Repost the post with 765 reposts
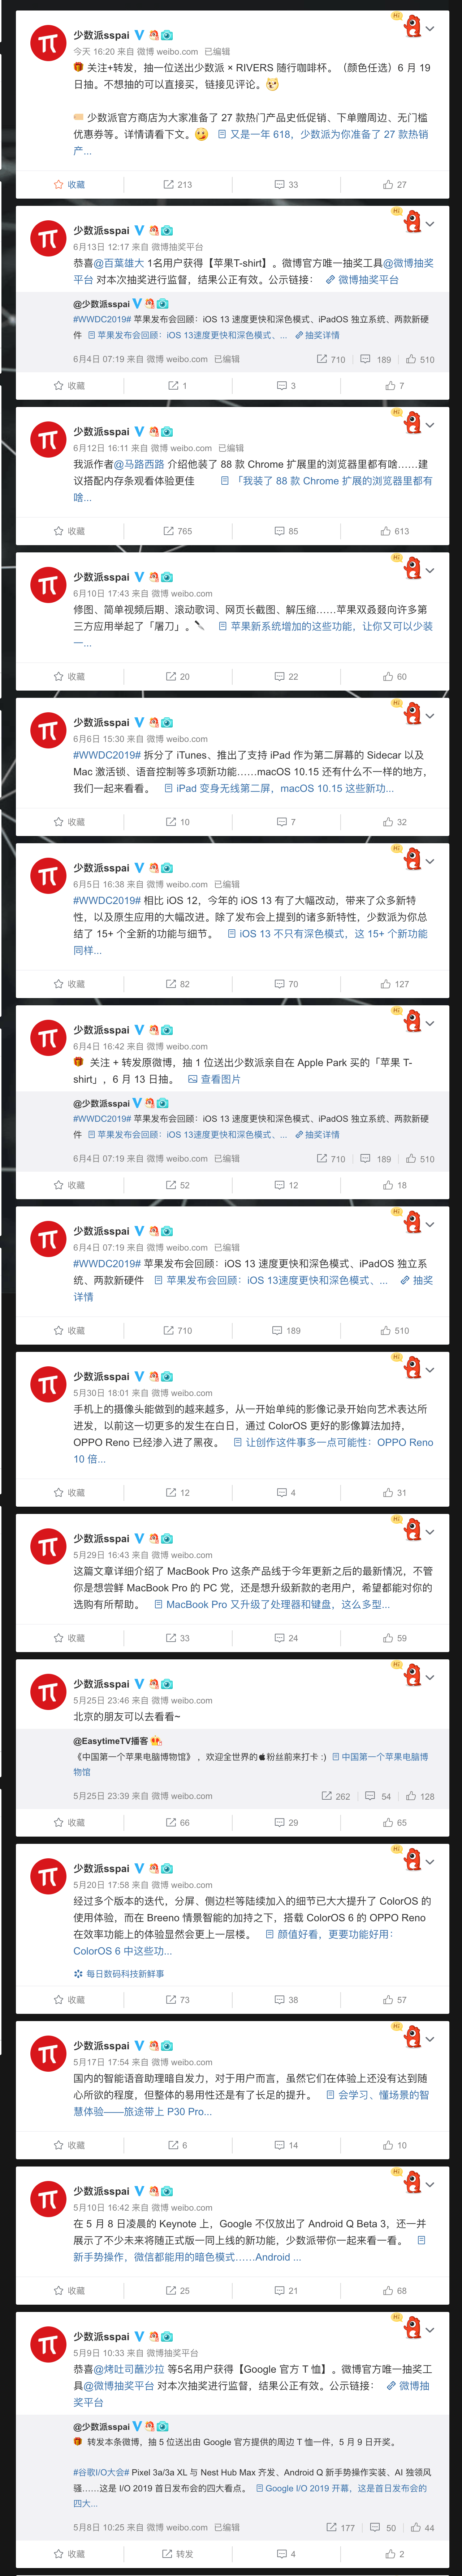462x2576 pixels. tap(178, 531)
